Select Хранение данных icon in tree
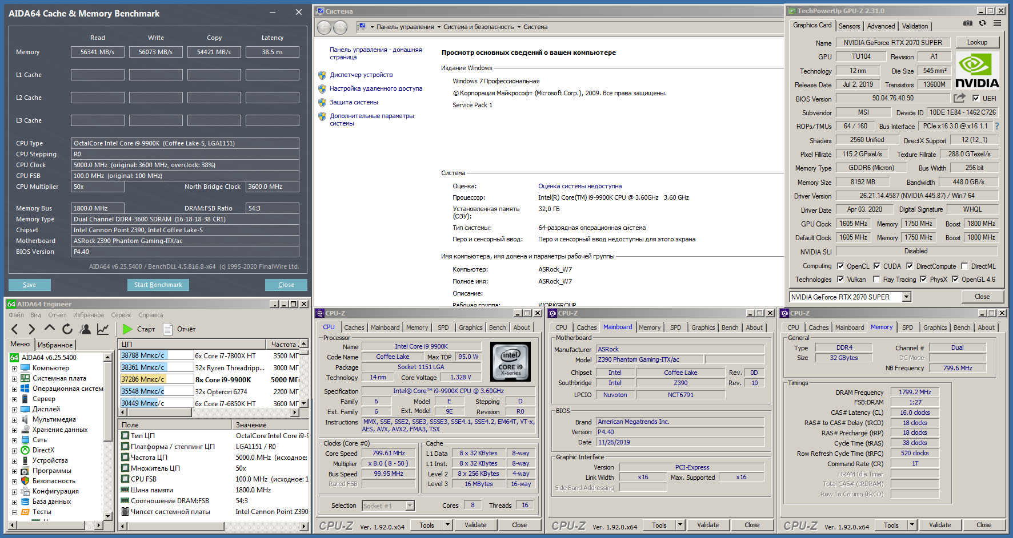1013x538 pixels. 25,430
